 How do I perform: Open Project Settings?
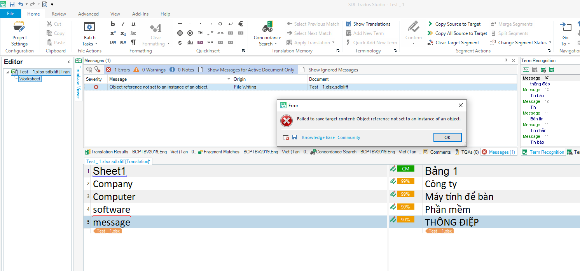coord(19,34)
